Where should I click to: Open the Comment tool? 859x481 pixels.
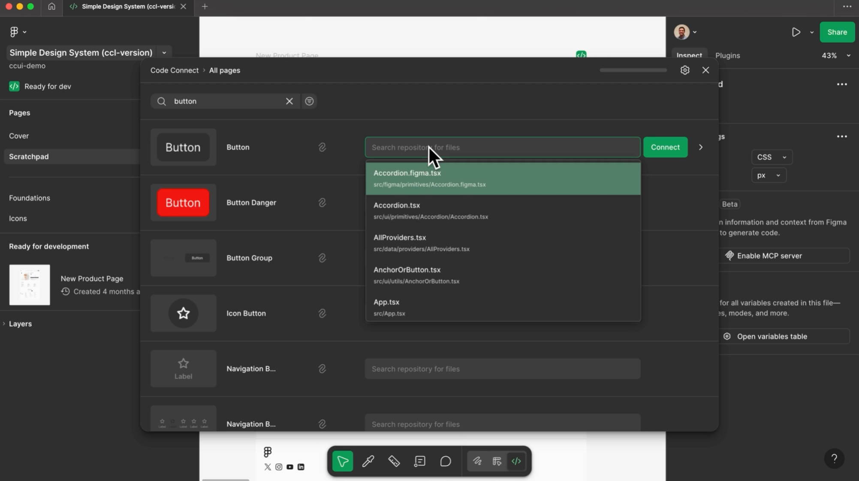[x=445, y=461]
